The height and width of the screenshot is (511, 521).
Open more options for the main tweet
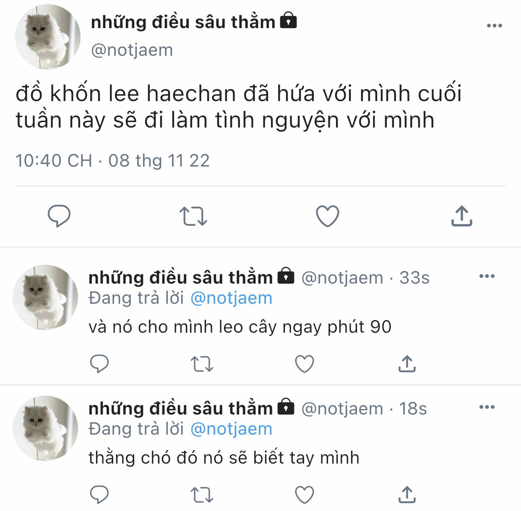point(495,26)
